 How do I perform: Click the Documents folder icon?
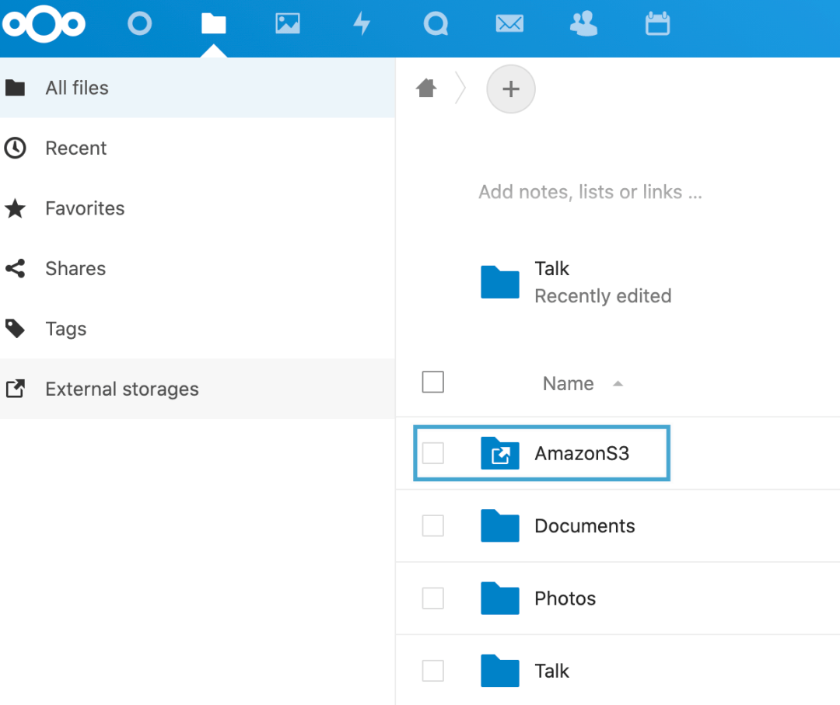point(500,525)
